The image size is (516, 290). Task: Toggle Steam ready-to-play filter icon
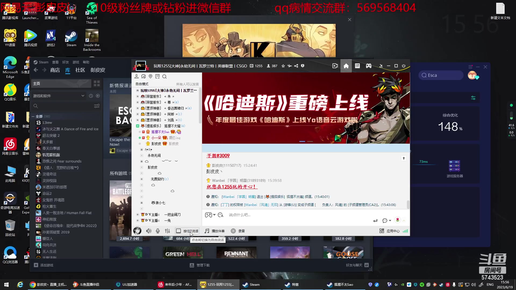(98, 96)
